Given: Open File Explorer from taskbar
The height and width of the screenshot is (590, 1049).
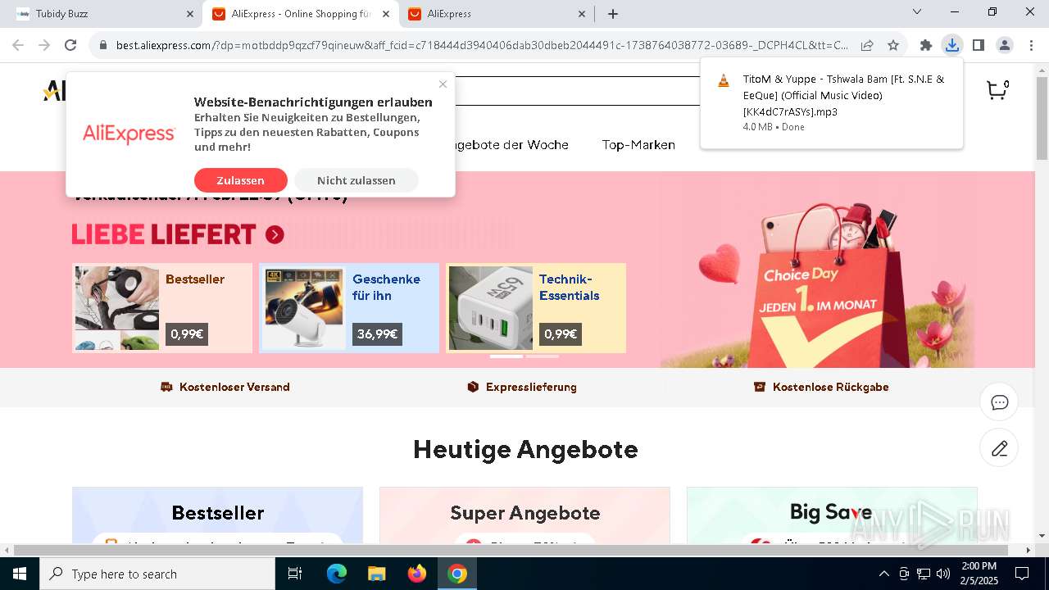Looking at the screenshot, I should [377, 574].
